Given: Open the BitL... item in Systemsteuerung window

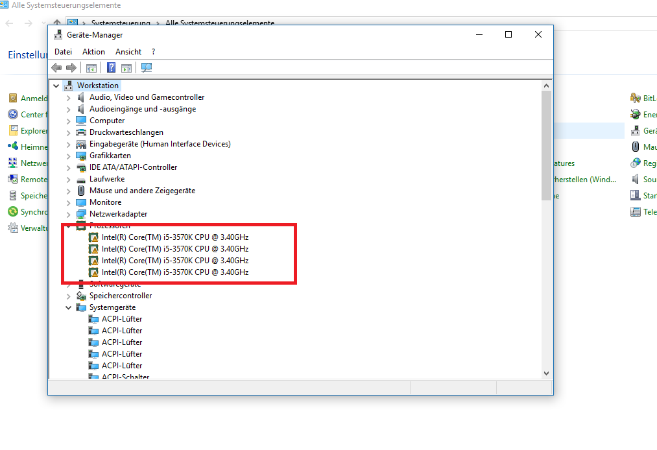Looking at the screenshot, I should point(649,99).
